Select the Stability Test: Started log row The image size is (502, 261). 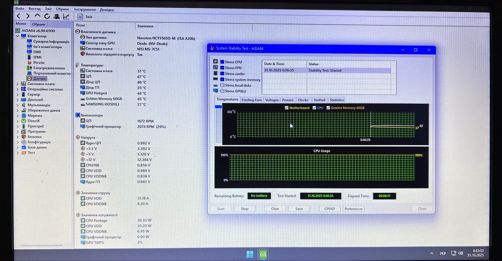(327, 70)
